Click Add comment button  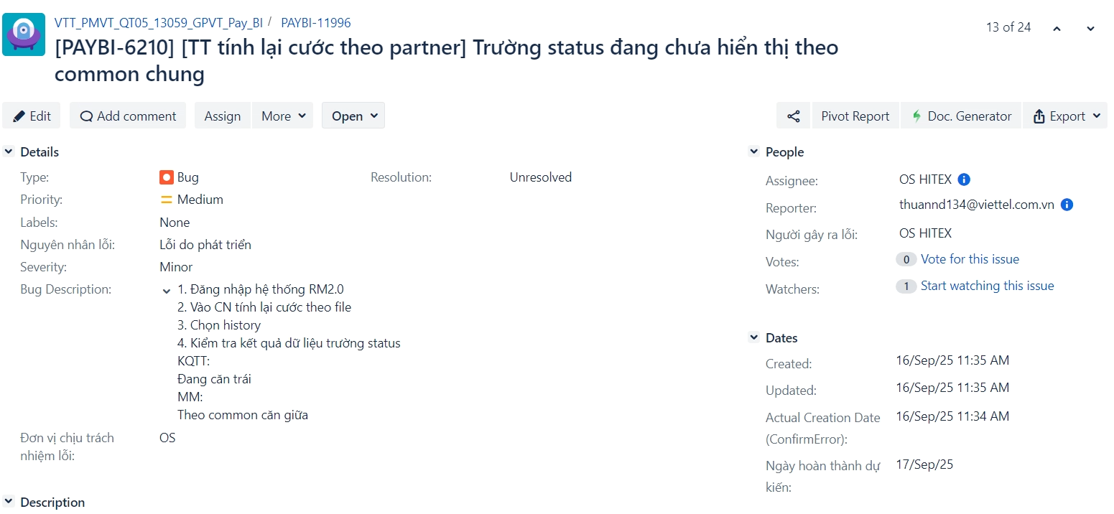click(x=128, y=116)
